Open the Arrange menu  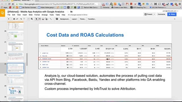[x=45, y=15]
